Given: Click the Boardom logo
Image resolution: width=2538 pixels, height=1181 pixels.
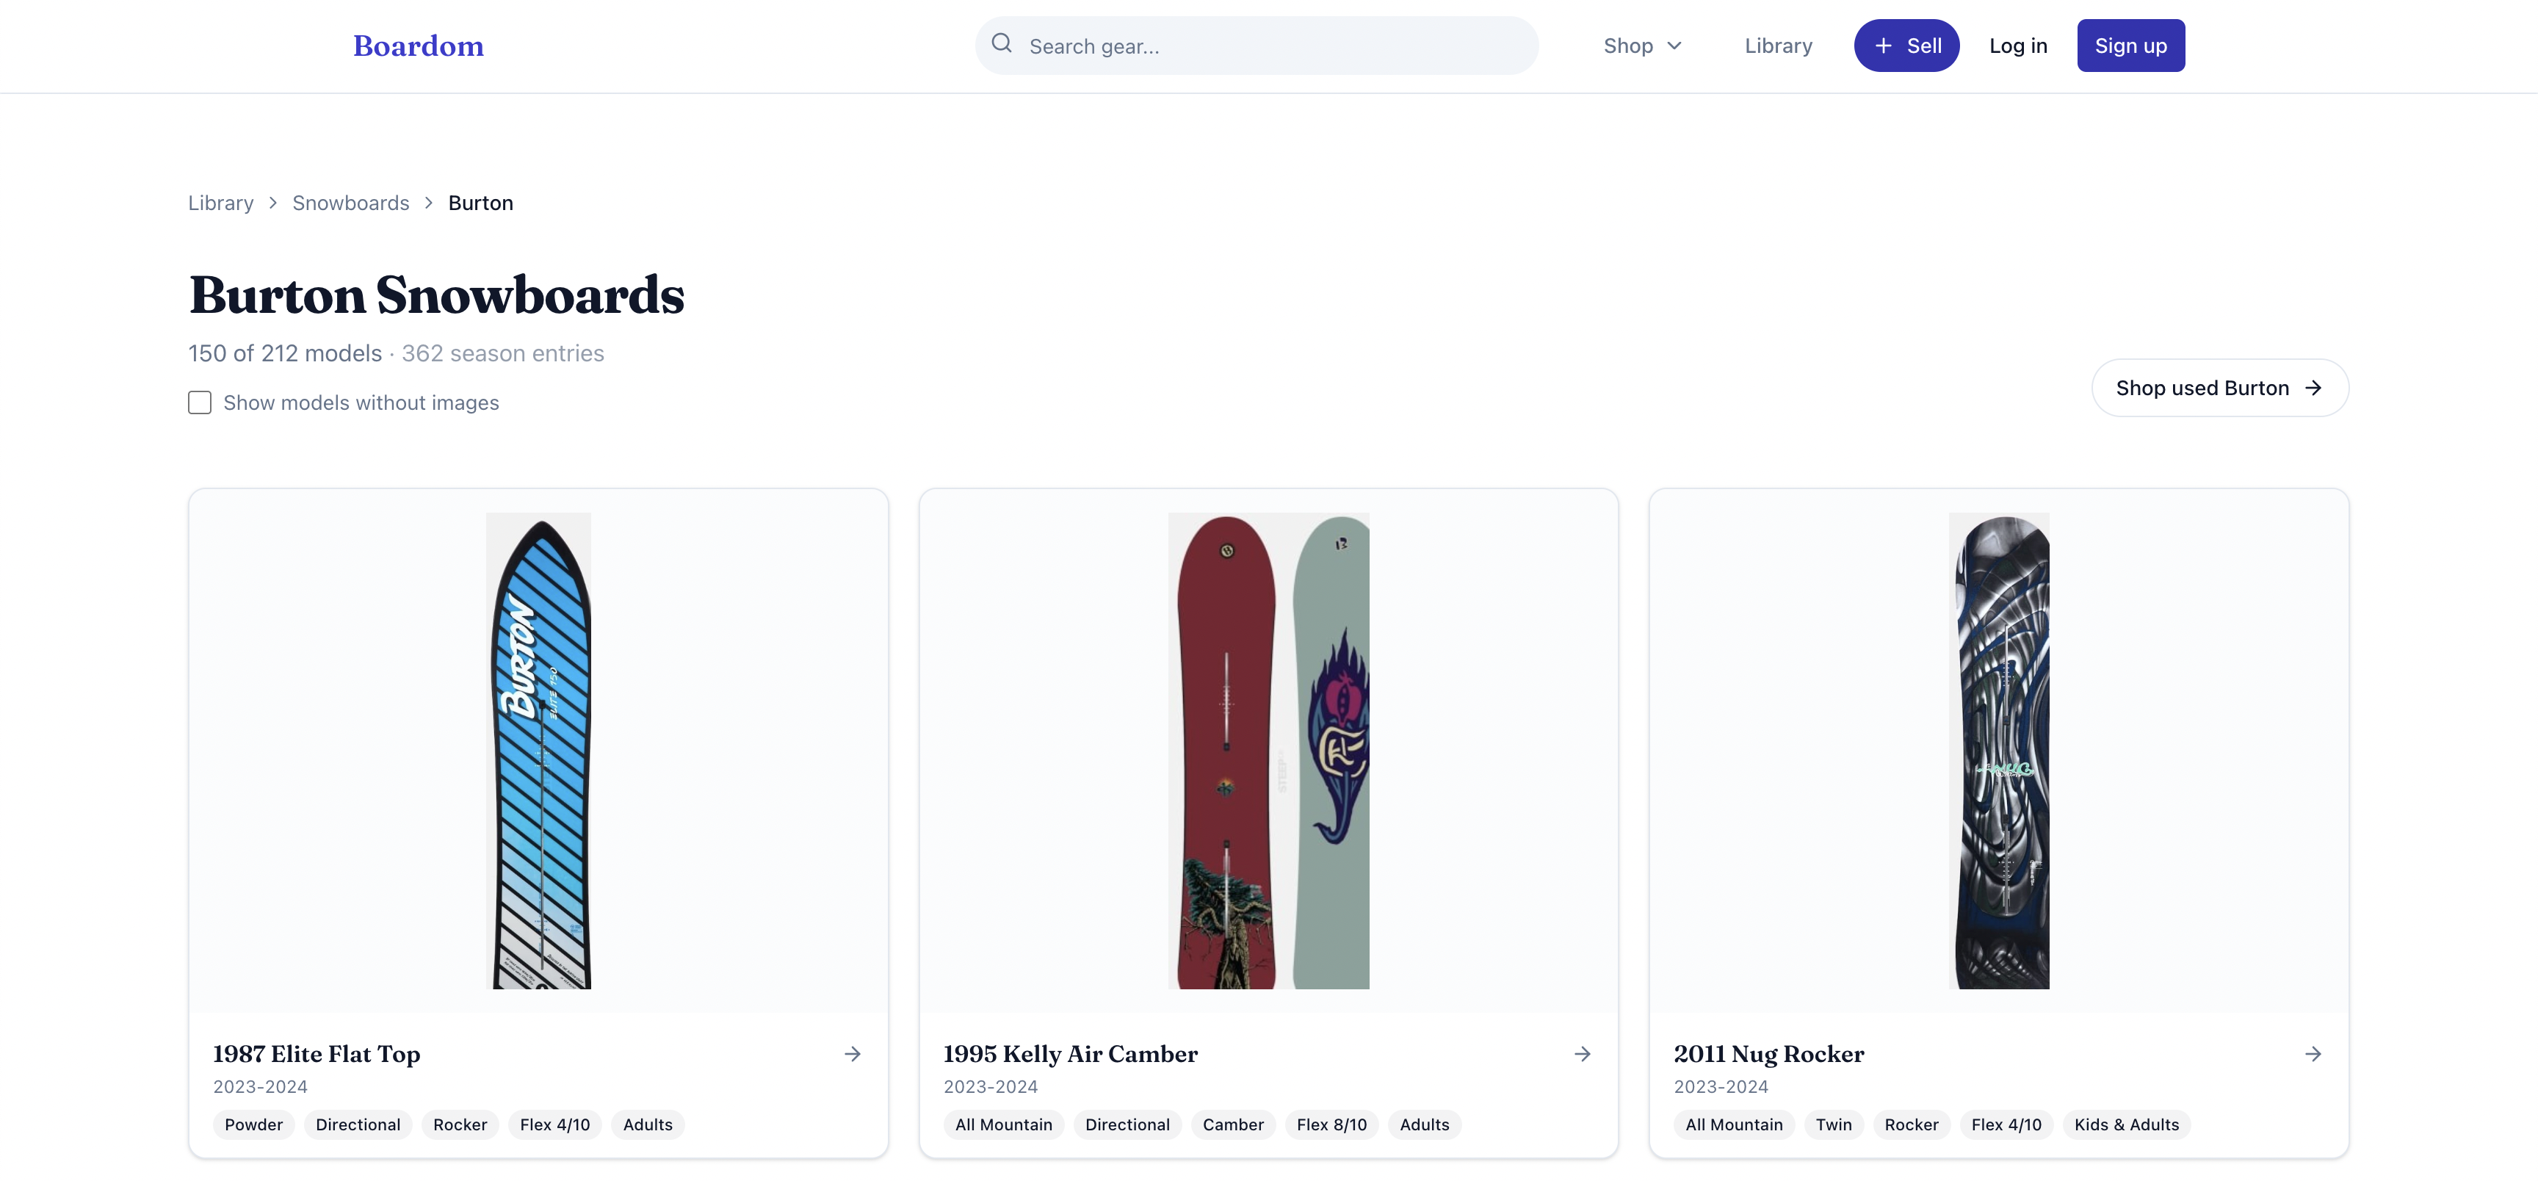Looking at the screenshot, I should coord(418,44).
